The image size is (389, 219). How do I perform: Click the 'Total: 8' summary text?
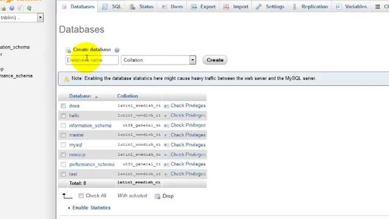(77, 183)
